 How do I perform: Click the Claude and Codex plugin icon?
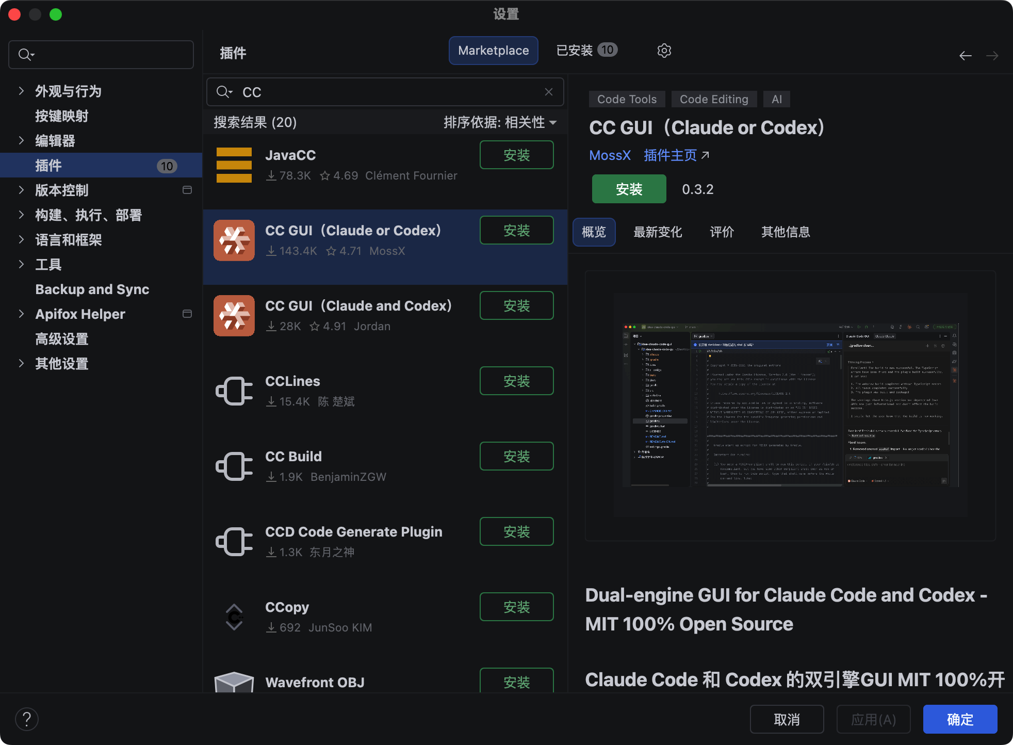(x=234, y=316)
